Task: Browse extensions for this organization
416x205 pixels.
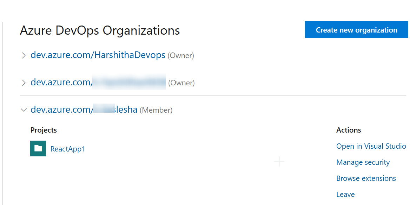Action: coord(366,178)
